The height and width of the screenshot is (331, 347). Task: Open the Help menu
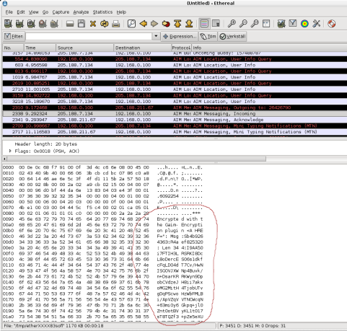click(x=121, y=12)
